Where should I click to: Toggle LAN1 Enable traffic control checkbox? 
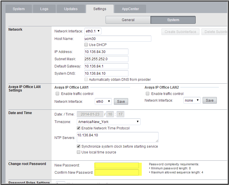coord(57,94)
